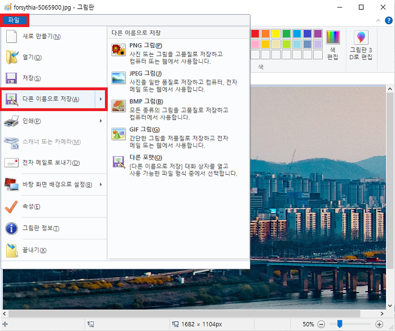This screenshot has width=395, height=331.
Task: Open 그림판 3D로 편집
Action: (x=361, y=46)
